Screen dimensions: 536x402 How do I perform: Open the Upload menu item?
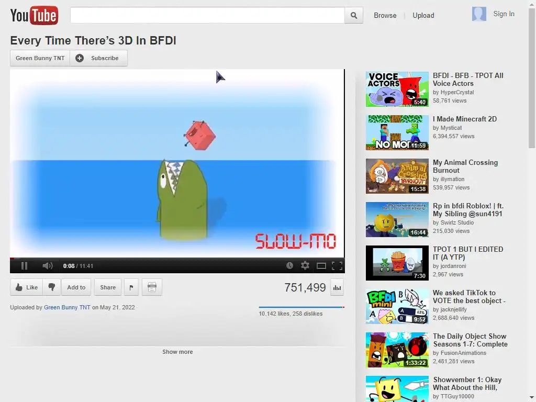(x=423, y=15)
